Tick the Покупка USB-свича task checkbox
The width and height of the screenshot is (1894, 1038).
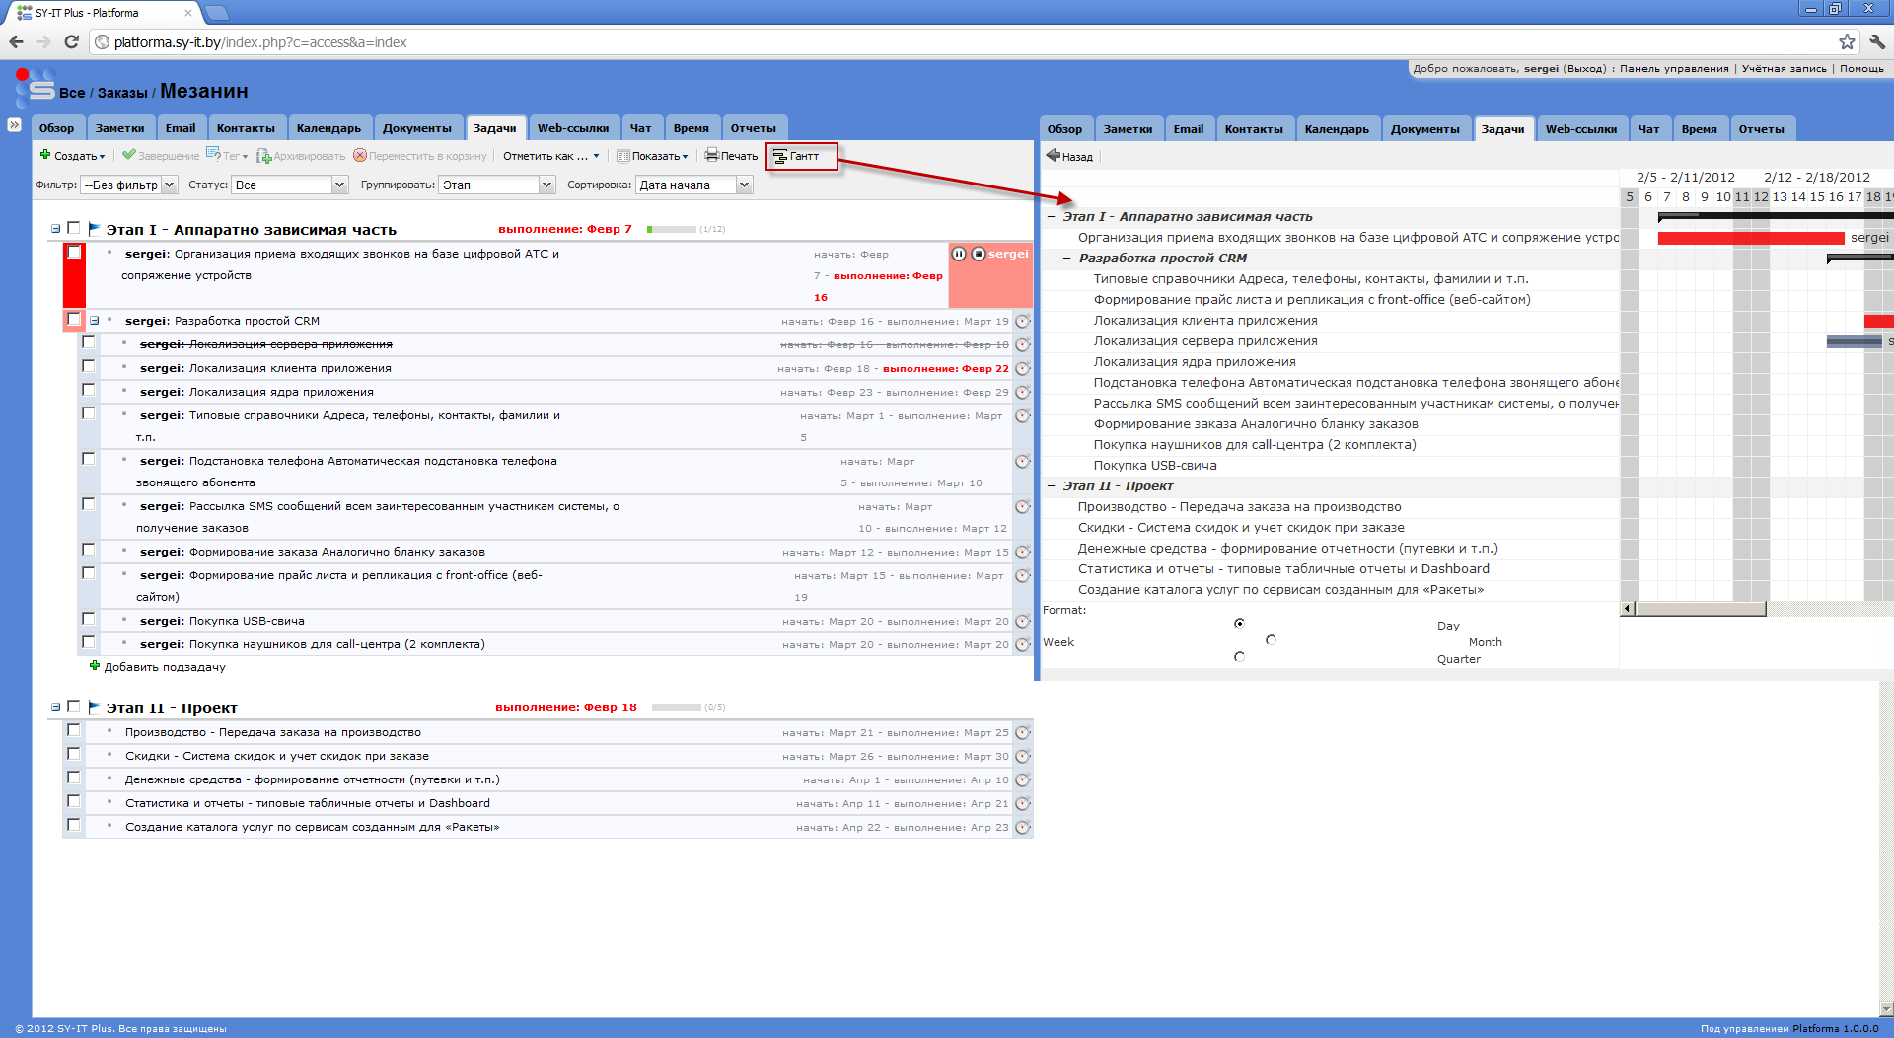click(88, 619)
